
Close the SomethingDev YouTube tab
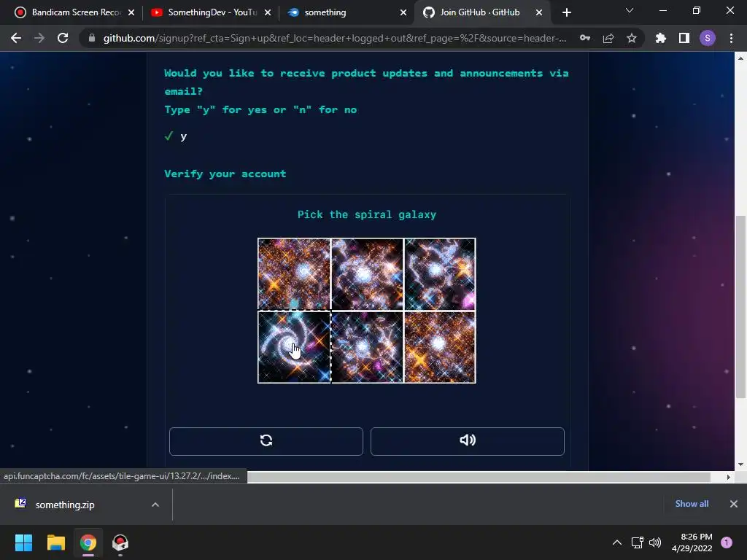point(267,12)
